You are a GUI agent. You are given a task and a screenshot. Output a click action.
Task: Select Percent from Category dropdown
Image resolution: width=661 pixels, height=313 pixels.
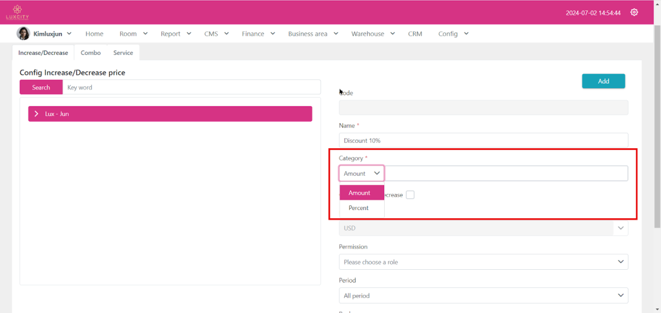click(x=359, y=208)
